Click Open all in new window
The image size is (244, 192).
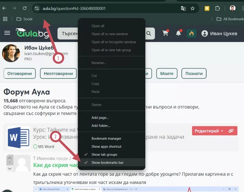click(x=111, y=34)
